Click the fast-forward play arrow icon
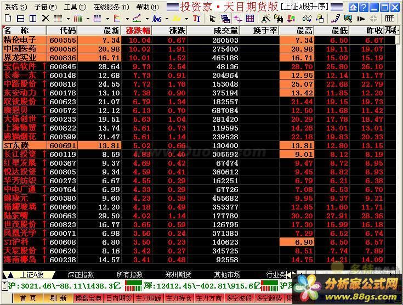This screenshot has height=305, width=403. pyautogui.click(x=361, y=19)
